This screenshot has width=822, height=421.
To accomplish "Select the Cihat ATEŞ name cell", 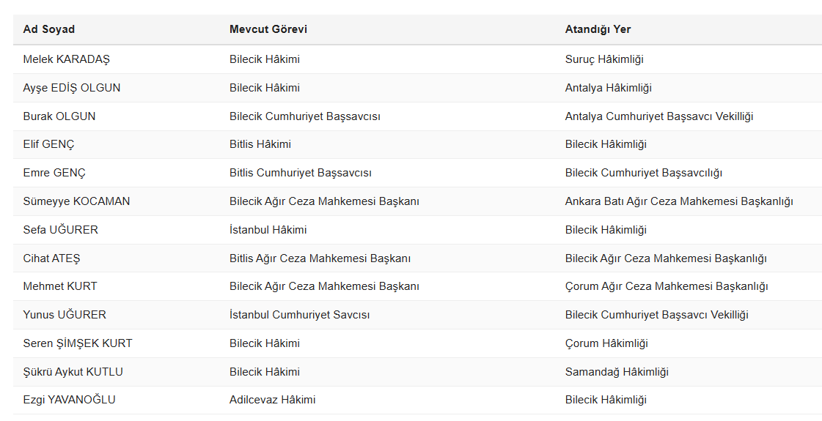I will point(51,258).
